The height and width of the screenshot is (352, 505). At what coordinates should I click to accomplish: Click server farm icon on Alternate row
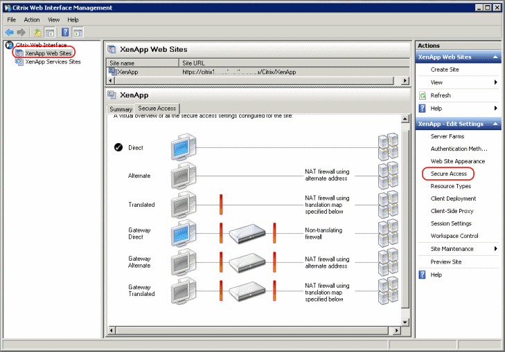pyautogui.click(x=388, y=176)
